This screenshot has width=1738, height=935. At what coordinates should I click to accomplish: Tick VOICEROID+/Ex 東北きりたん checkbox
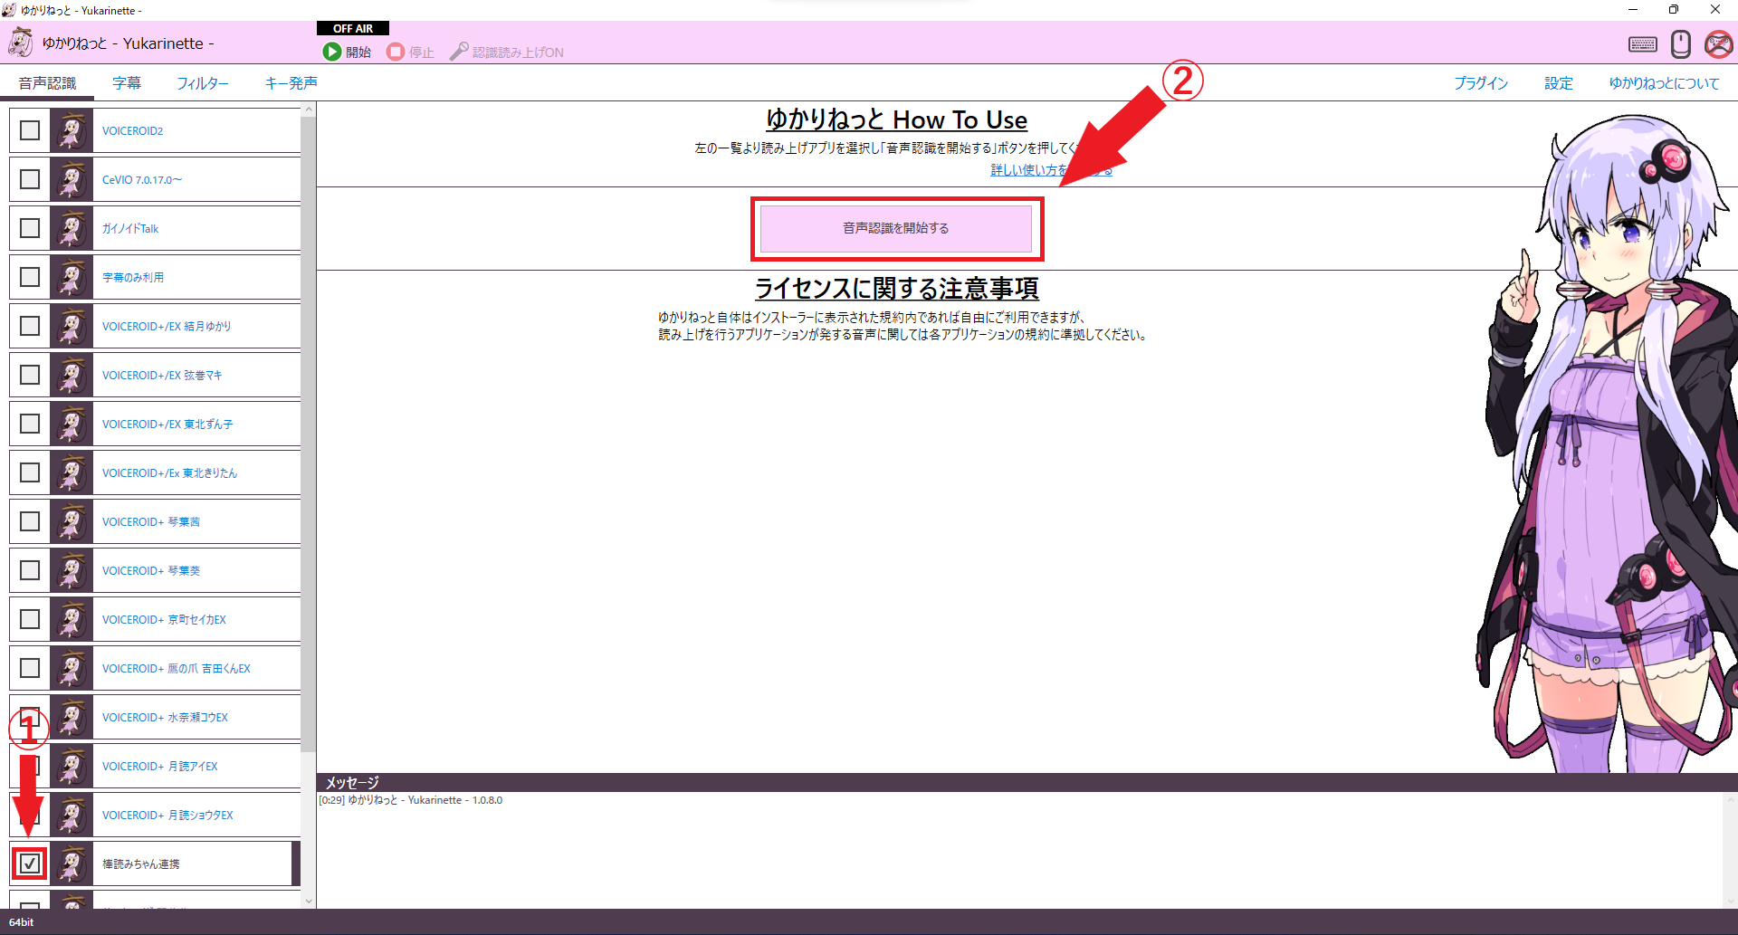[30, 472]
